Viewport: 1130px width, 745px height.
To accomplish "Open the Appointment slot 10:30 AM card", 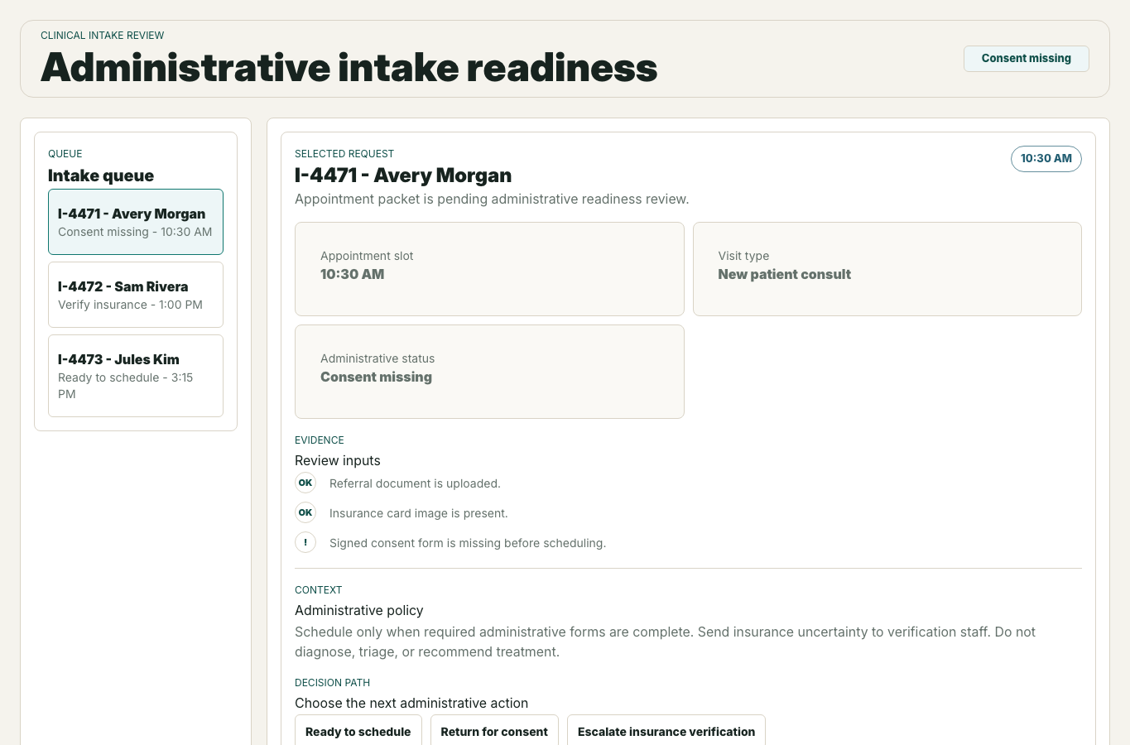I will 489,269.
